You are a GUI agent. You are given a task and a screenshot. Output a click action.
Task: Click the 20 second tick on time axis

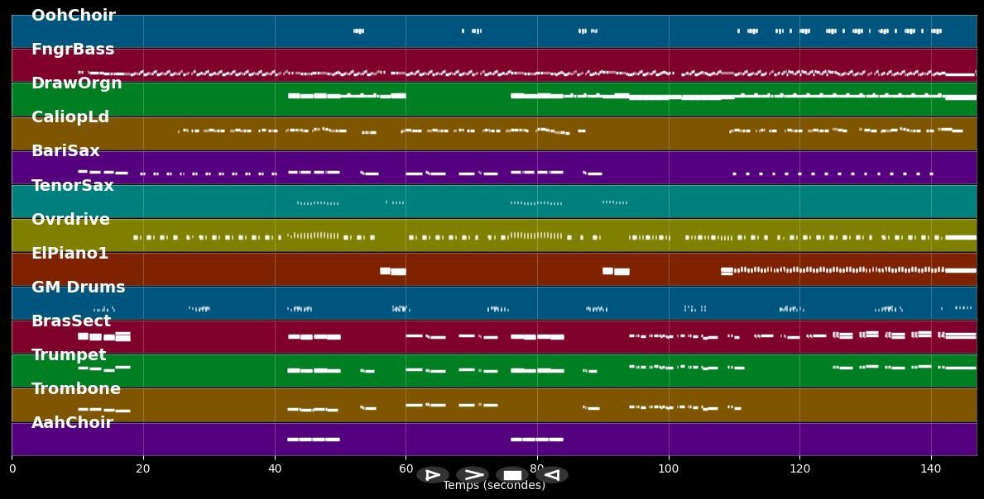(x=143, y=469)
